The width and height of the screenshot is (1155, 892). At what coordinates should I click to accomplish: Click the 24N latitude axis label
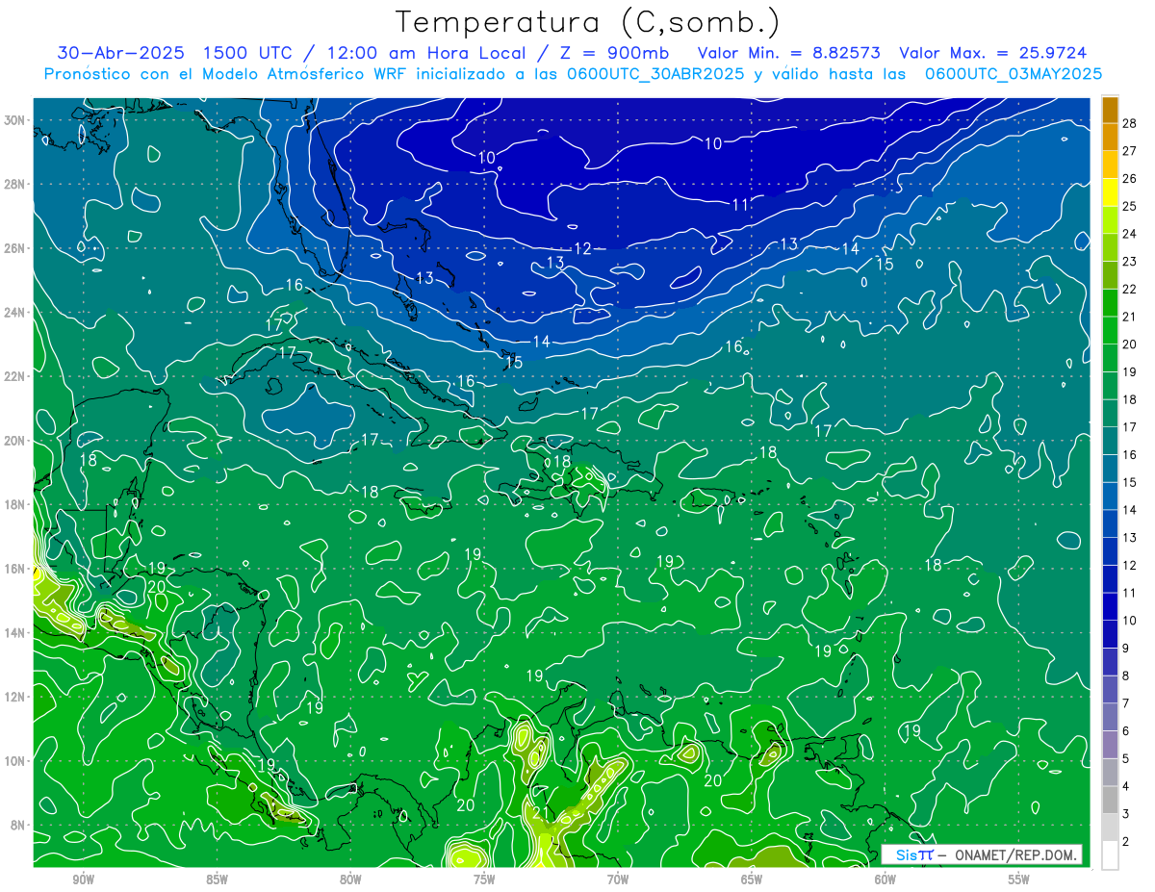pyautogui.click(x=14, y=312)
